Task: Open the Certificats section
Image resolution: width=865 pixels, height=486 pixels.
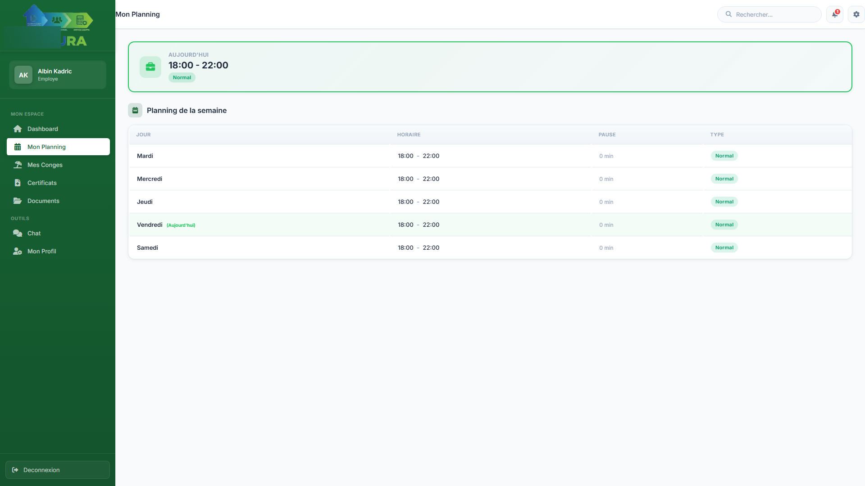Action: pyautogui.click(x=42, y=183)
